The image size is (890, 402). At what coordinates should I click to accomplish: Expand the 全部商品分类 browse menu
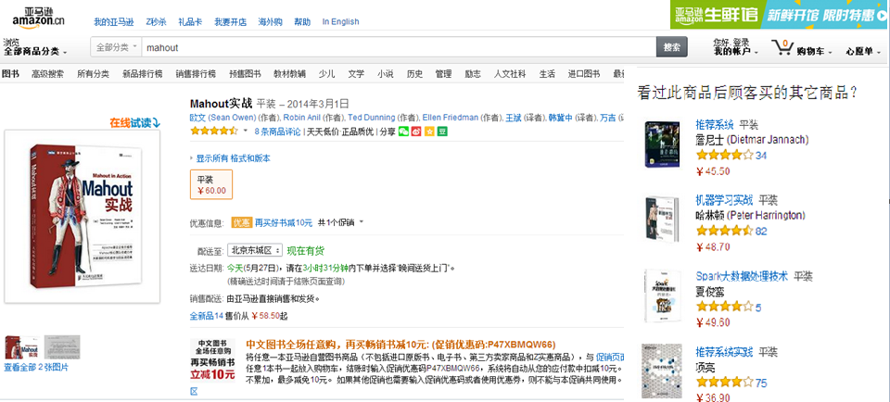click(x=34, y=51)
